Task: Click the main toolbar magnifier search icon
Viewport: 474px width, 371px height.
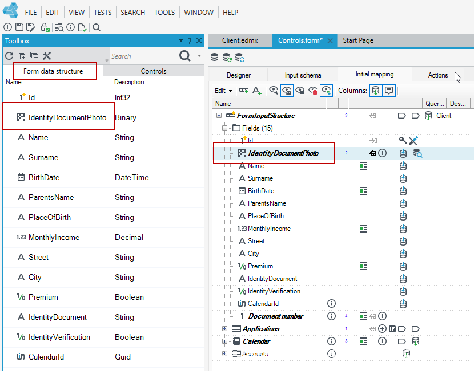Action: tap(97, 27)
